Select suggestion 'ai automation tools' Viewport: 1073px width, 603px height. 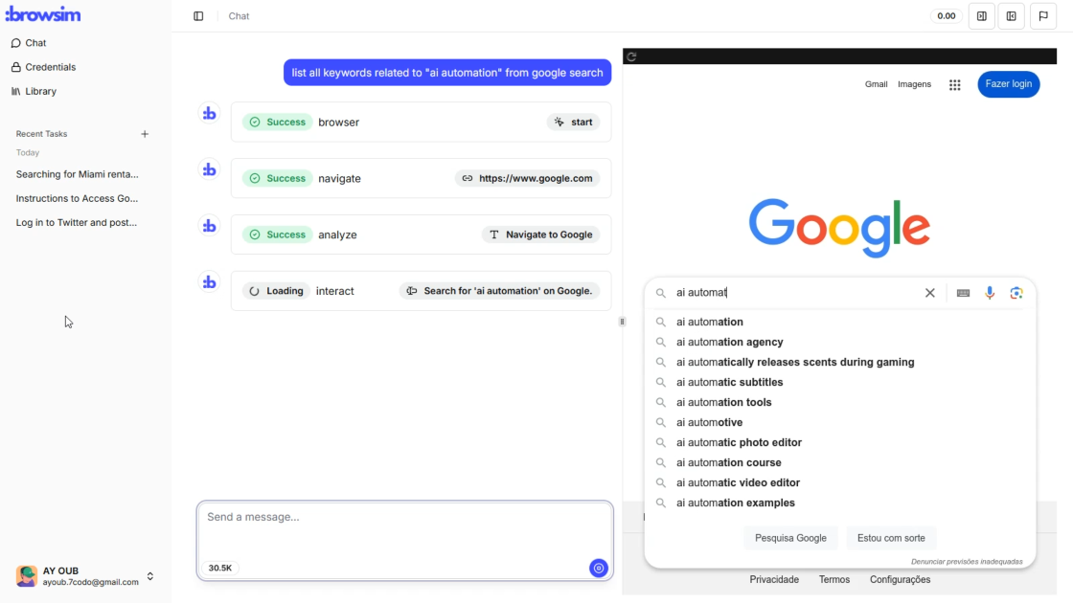pos(839,402)
